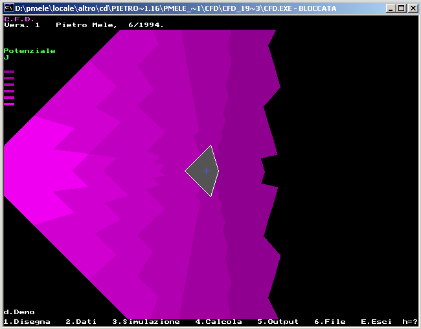This screenshot has width=421, height=329.
Task: Select the 4.Calcola menu entry
Action: (218, 321)
